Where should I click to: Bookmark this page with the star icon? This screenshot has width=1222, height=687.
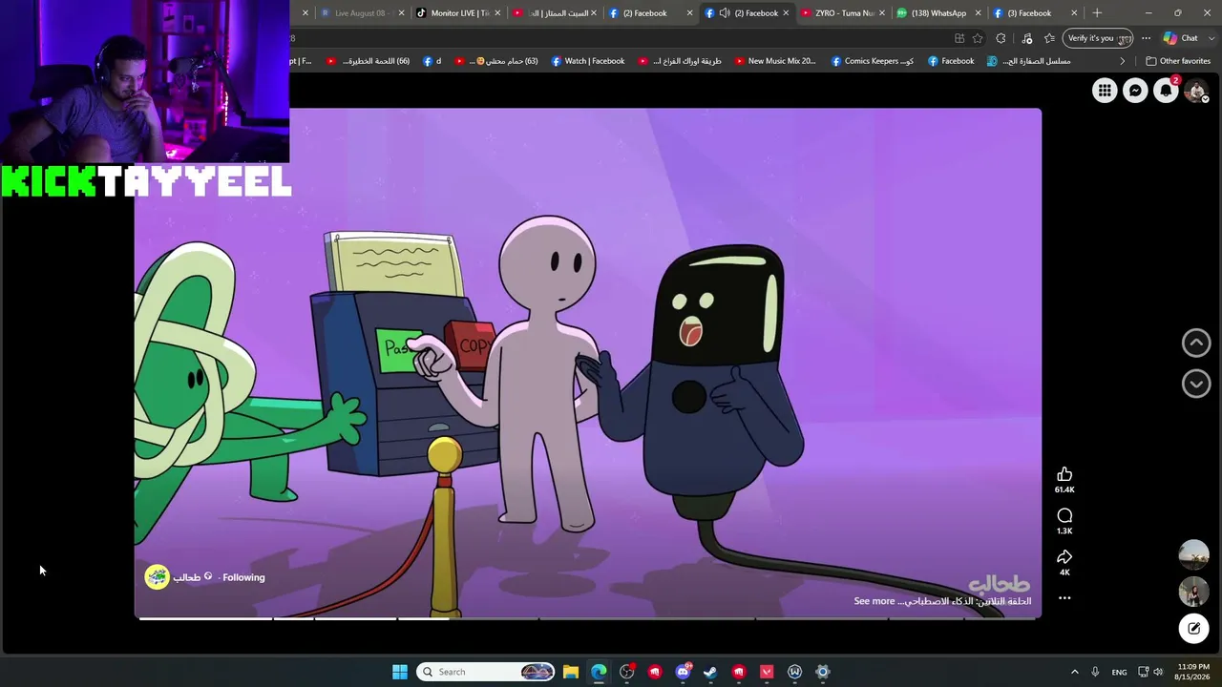(x=978, y=38)
